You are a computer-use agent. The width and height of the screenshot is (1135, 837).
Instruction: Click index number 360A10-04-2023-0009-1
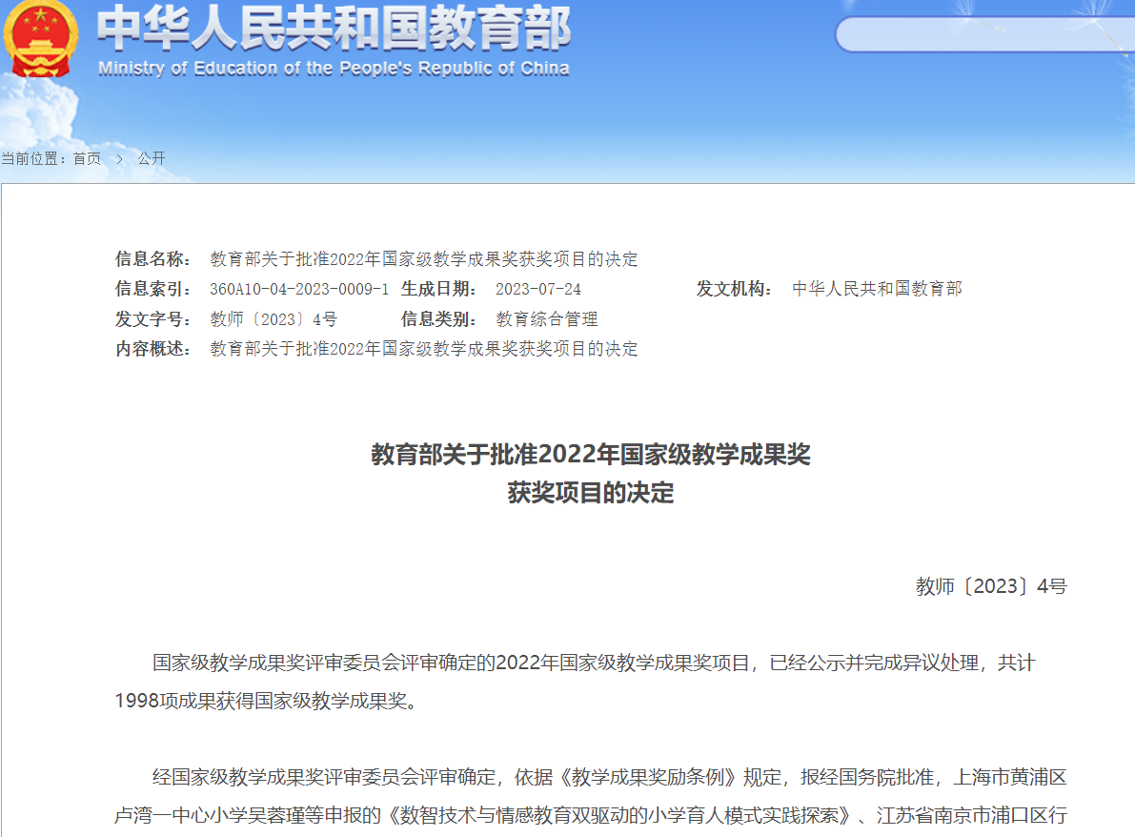299,289
